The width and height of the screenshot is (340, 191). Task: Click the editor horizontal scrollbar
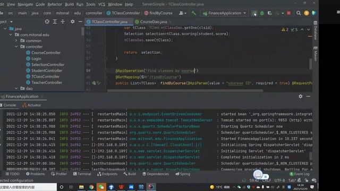185,91
